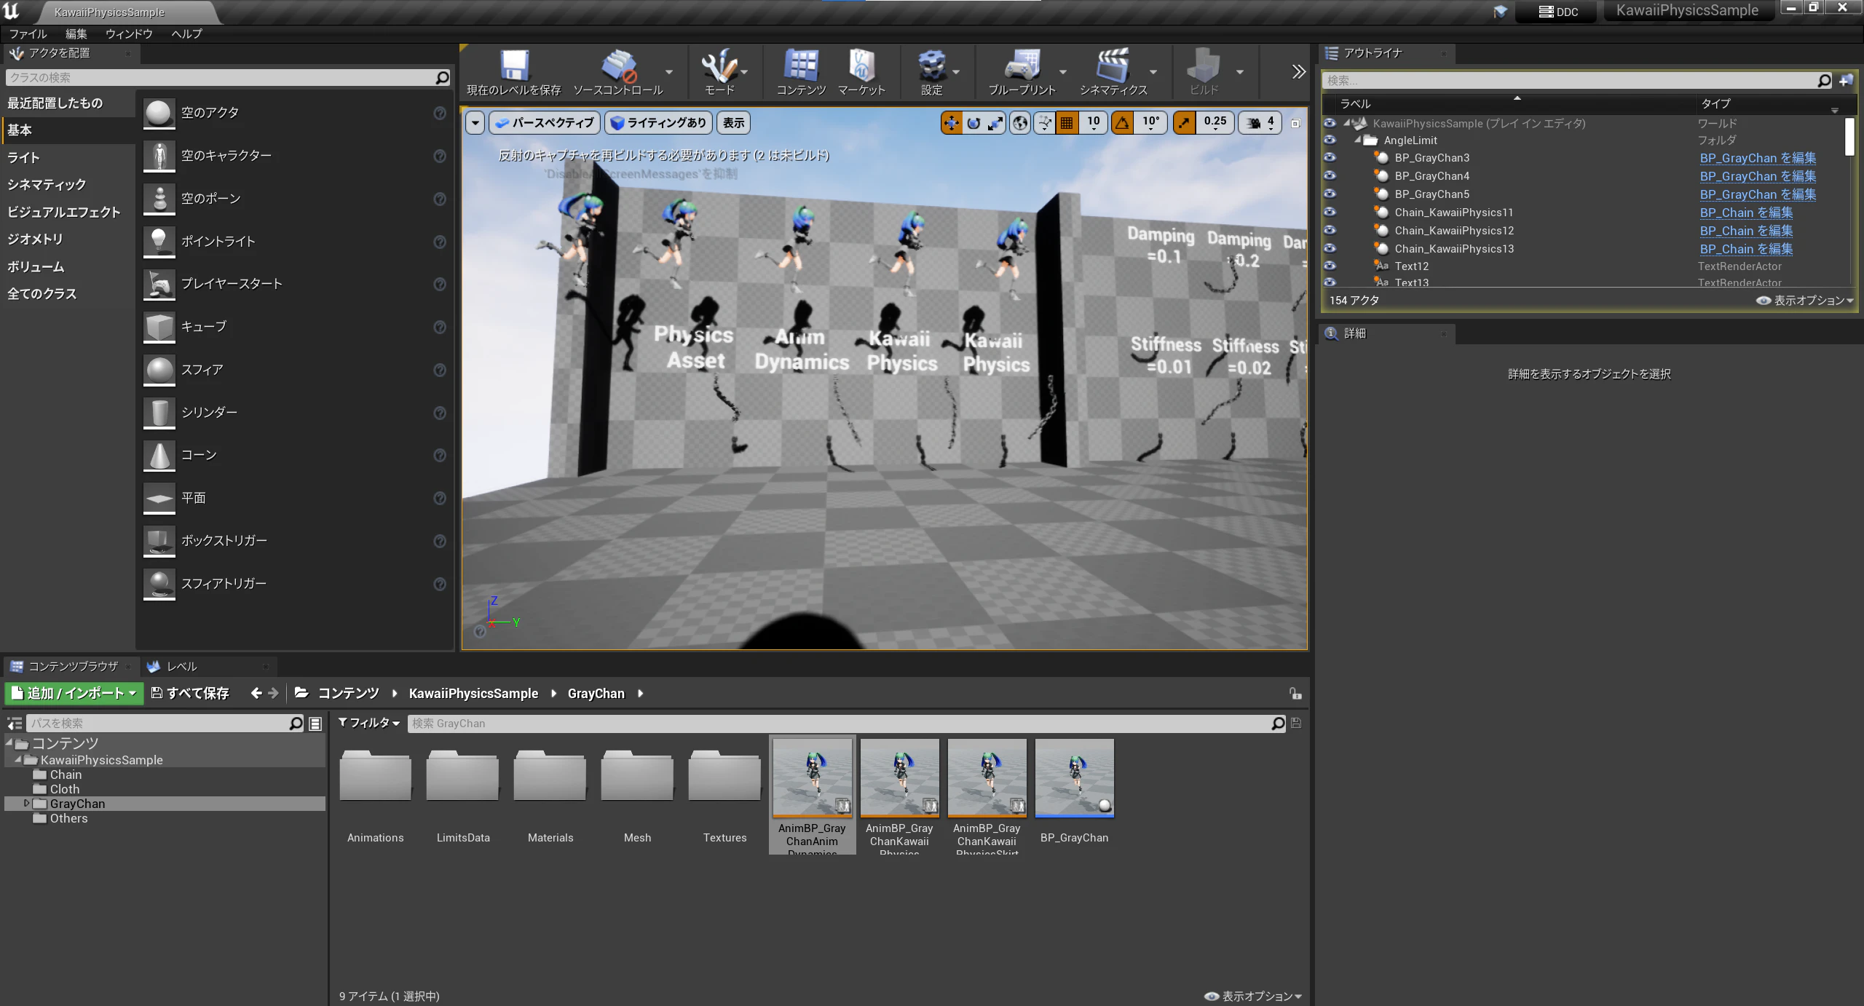Open the Perspective (パースペクティブ) view mode button

pyautogui.click(x=545, y=123)
